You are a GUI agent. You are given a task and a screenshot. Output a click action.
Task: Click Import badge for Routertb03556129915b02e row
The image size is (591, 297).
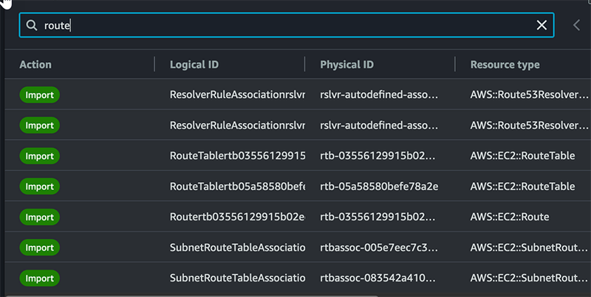point(39,217)
